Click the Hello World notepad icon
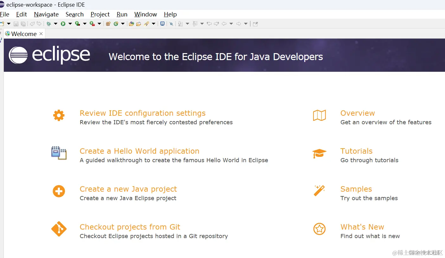The image size is (445, 258). pyautogui.click(x=59, y=153)
